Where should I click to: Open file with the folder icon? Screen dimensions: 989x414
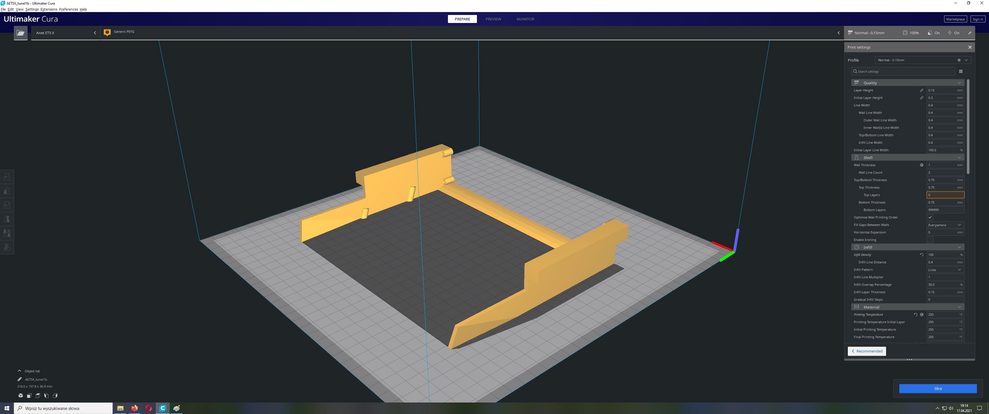pyautogui.click(x=21, y=33)
